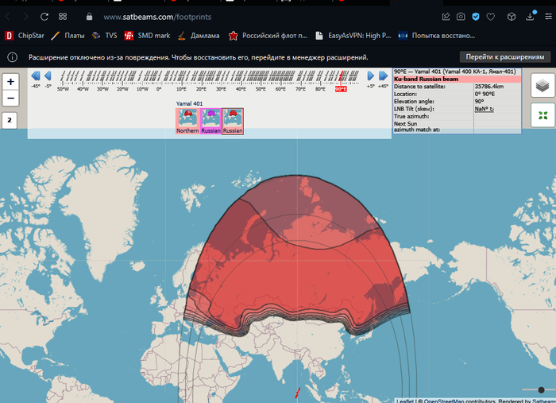Click the 0° tick on longitude scale
Screen dimensions: 556x403
pos(159,89)
